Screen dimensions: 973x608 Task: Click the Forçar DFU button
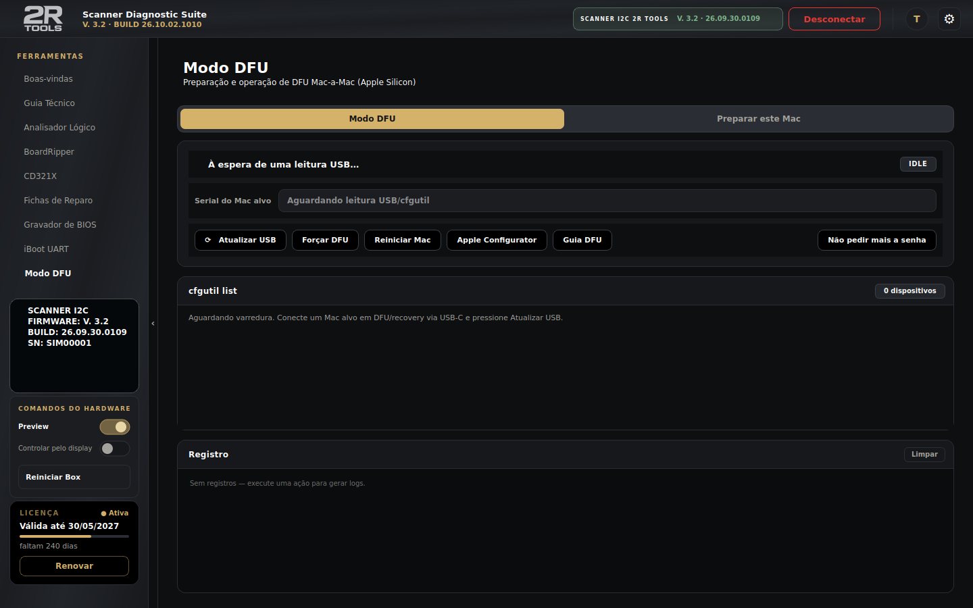pos(325,240)
